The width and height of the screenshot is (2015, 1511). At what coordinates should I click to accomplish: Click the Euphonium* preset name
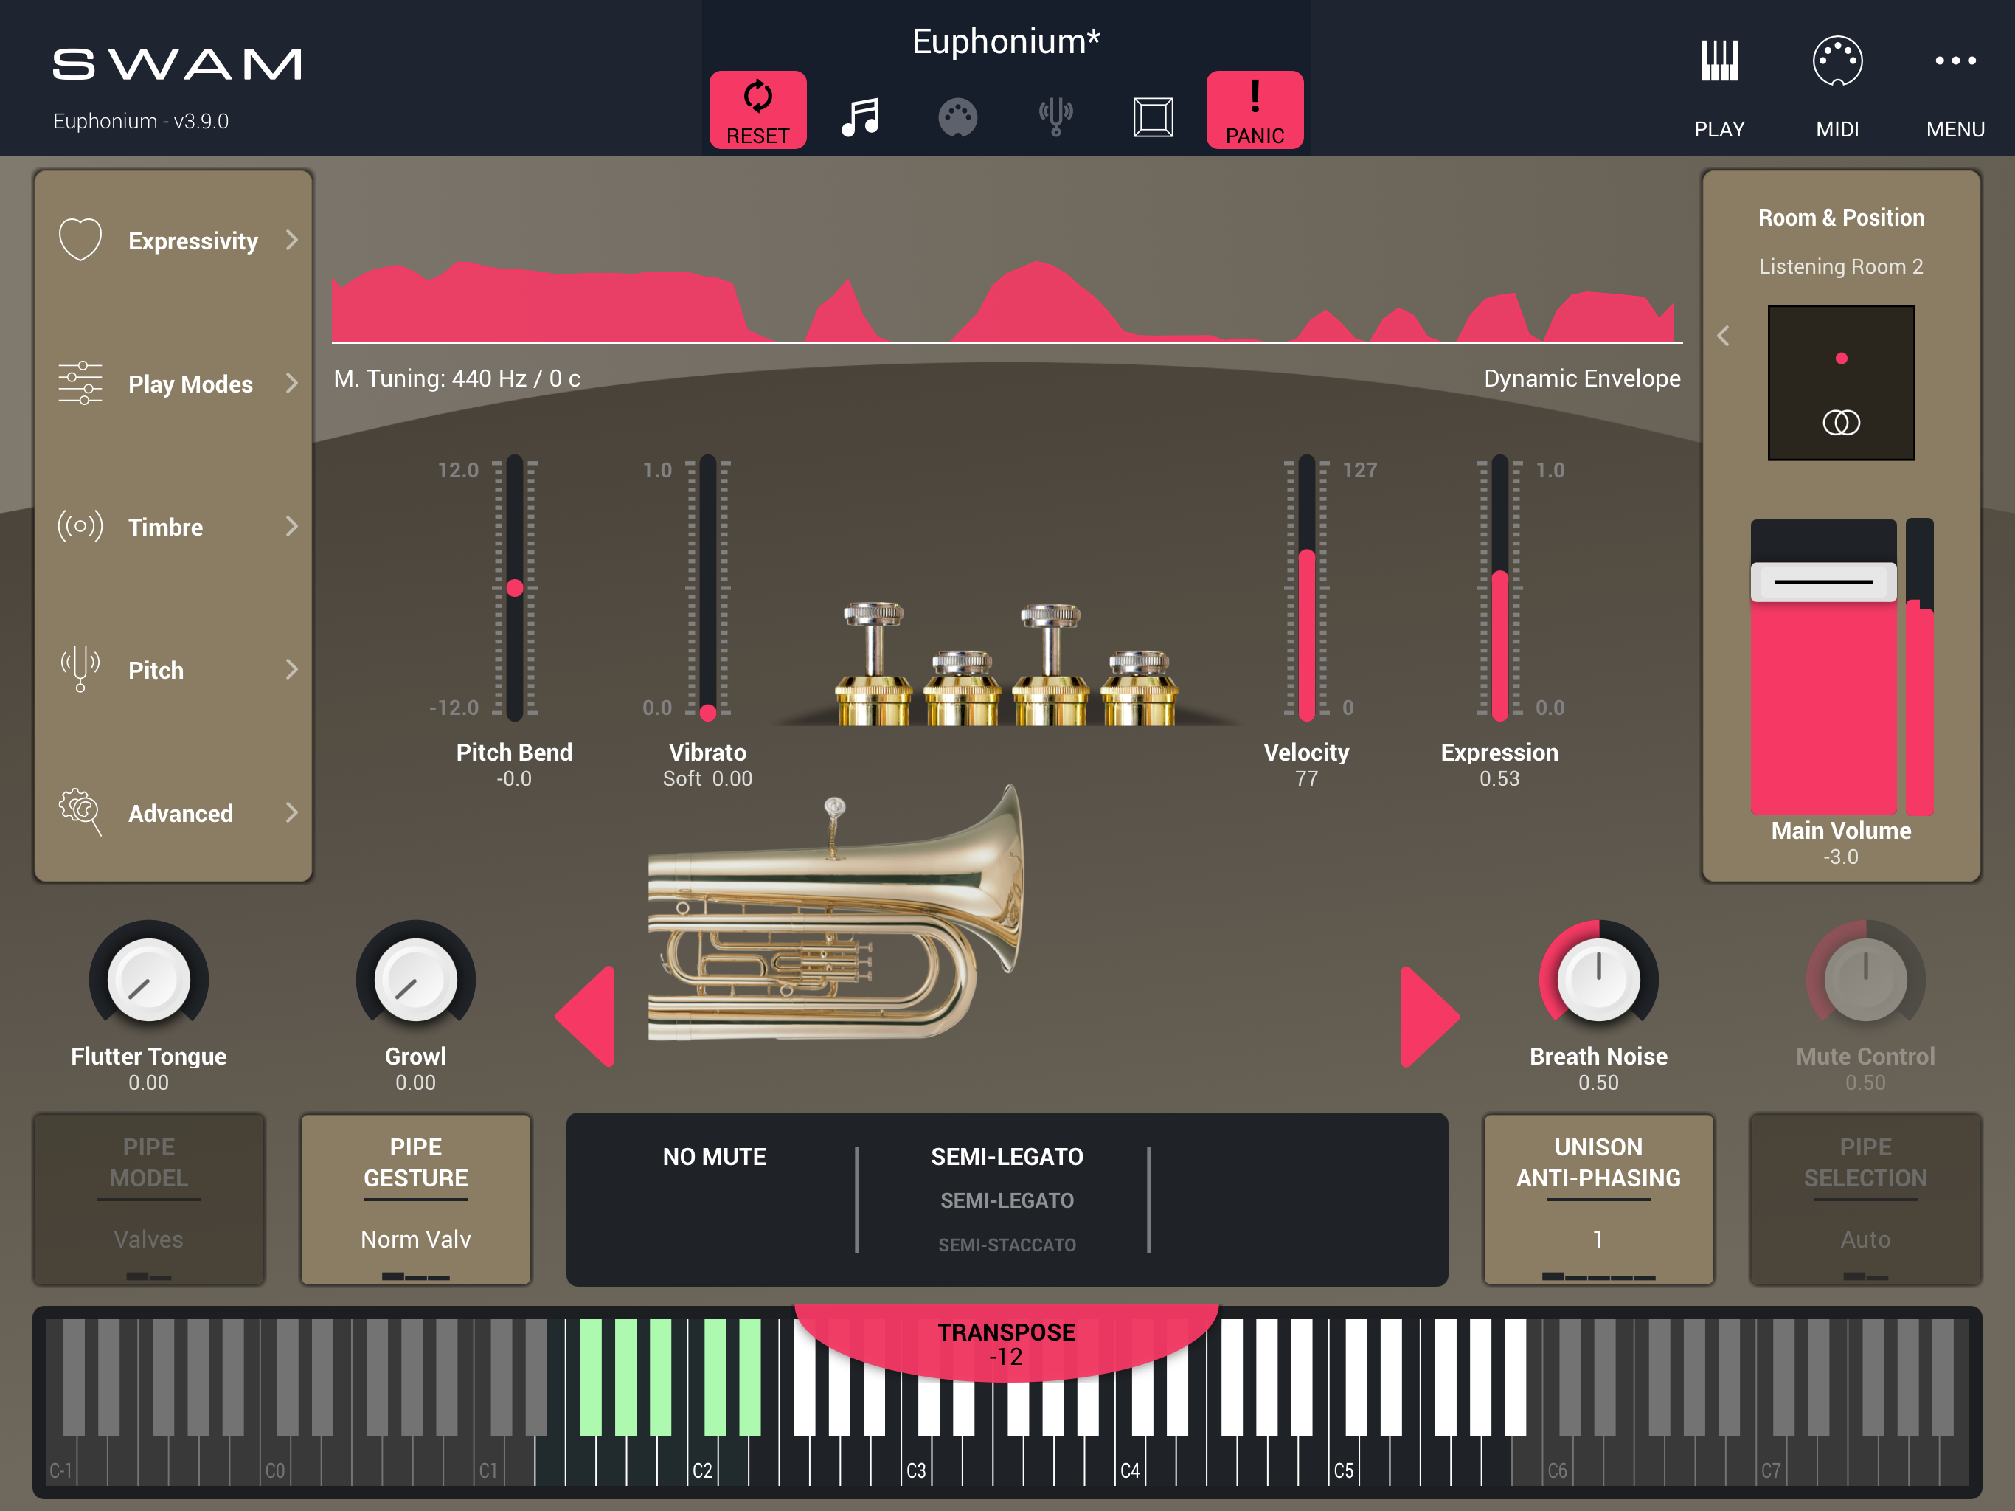(x=1007, y=41)
